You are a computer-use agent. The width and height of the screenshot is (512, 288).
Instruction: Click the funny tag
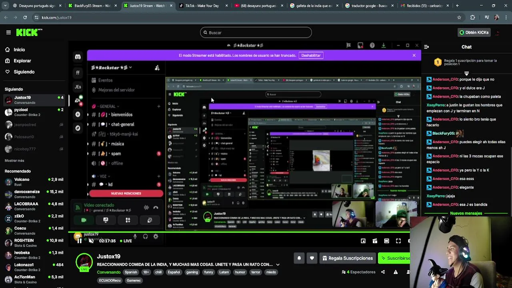209,272
